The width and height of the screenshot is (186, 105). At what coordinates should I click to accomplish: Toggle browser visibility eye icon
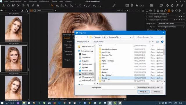click(1, 10)
